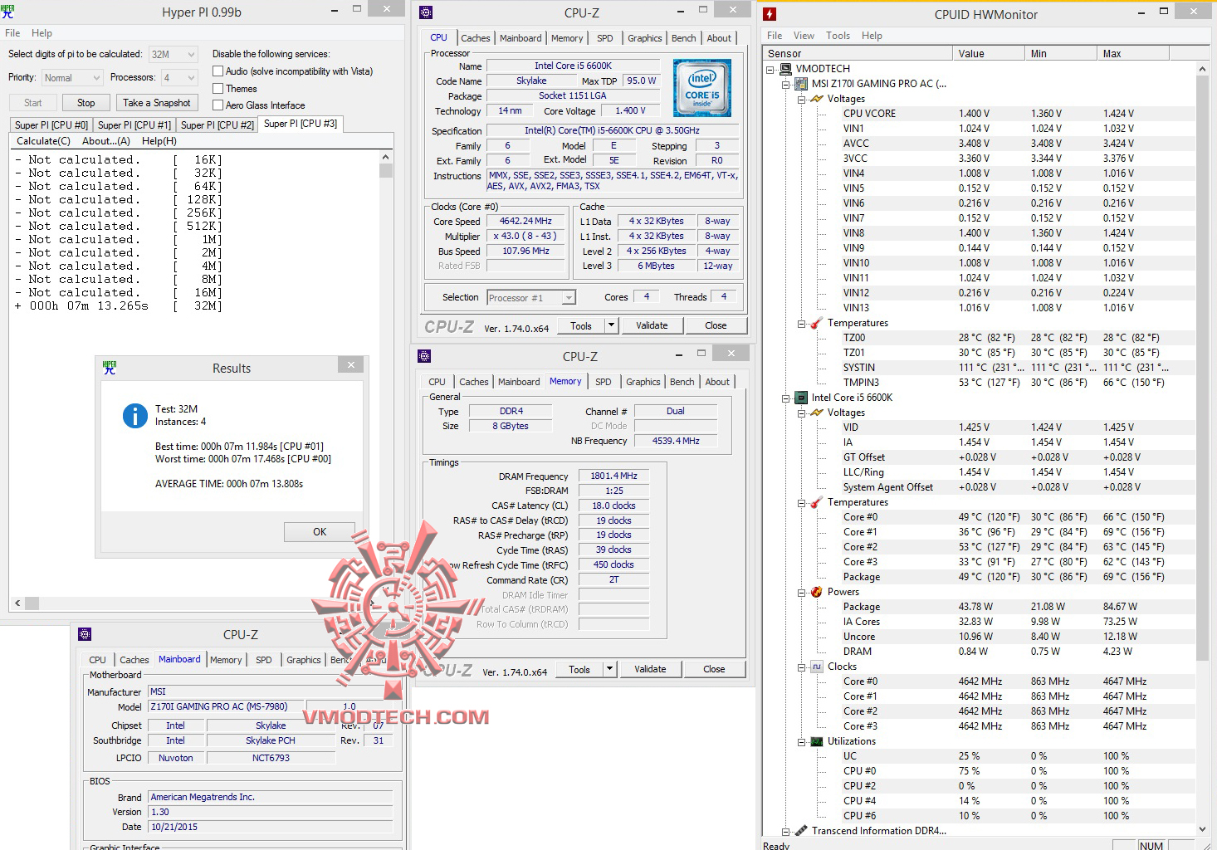Open the View menu in HWMonitor
The width and height of the screenshot is (1217, 850).
804,36
